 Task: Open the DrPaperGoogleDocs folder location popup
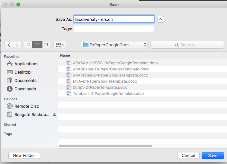coord(115,45)
